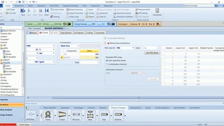The height and width of the screenshot is (126, 224).
Task: Open the Pump model variants dropdown
Action: (55, 115)
